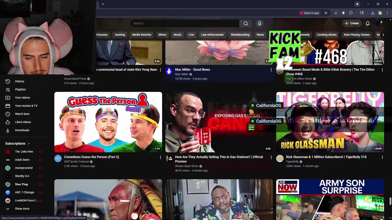This screenshot has height=220, width=392.
Task: Open Rick Glassman TigerBelly thumbnail
Action: [330, 122]
